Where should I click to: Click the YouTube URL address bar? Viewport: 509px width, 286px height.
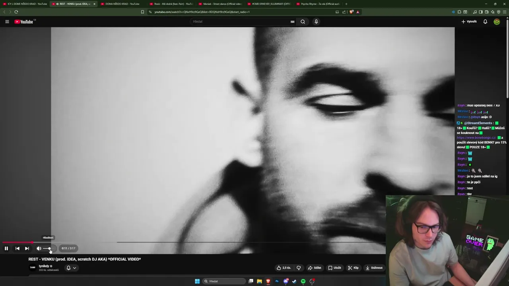pyautogui.click(x=243, y=12)
